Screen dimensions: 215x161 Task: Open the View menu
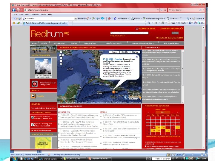[27, 15]
